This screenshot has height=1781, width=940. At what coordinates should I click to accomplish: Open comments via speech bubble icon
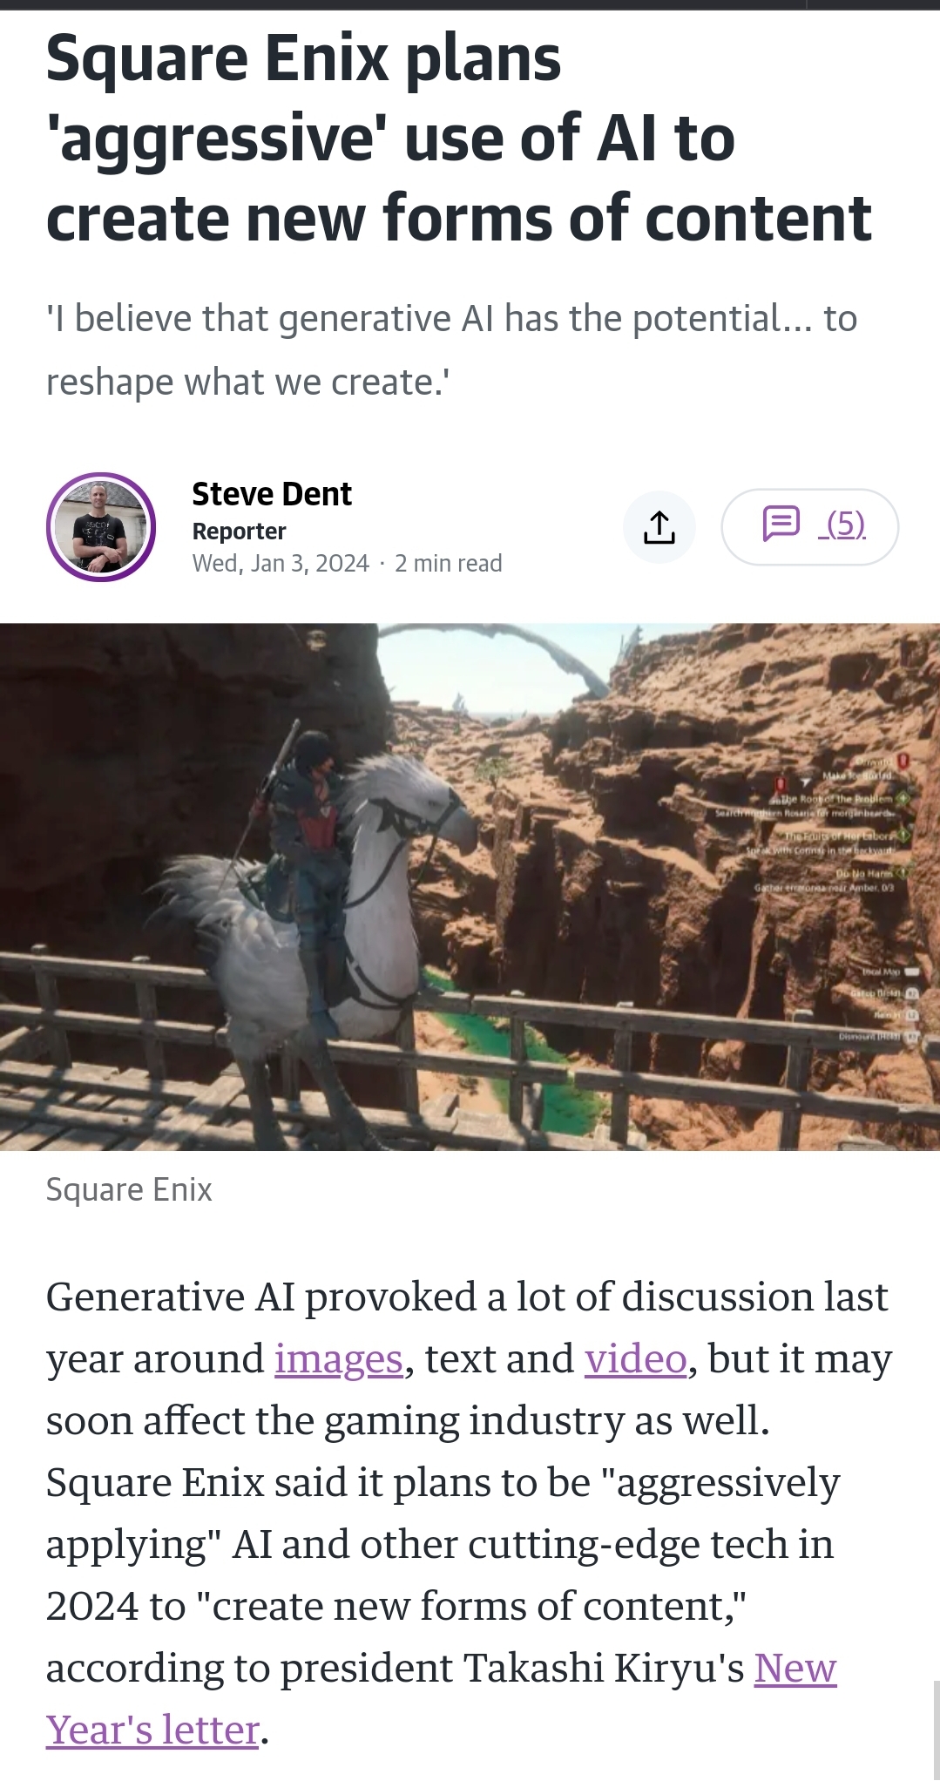781,524
